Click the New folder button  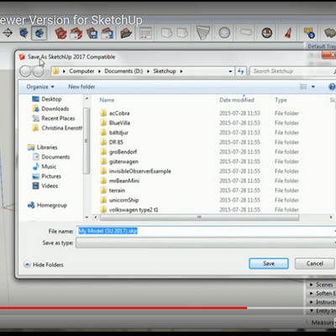tap(81, 87)
